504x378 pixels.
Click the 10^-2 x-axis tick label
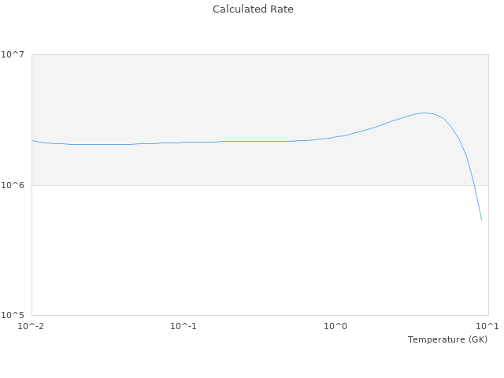pyautogui.click(x=31, y=326)
